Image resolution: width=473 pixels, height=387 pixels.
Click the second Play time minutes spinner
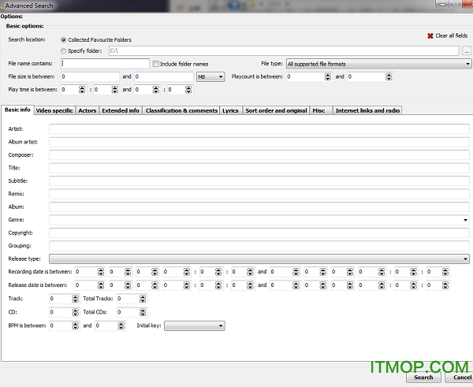(x=155, y=90)
